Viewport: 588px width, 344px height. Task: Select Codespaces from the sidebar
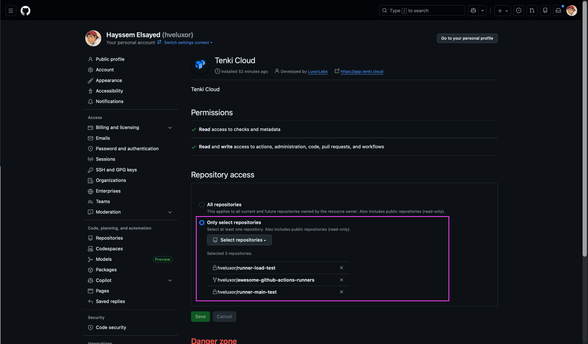coord(110,248)
